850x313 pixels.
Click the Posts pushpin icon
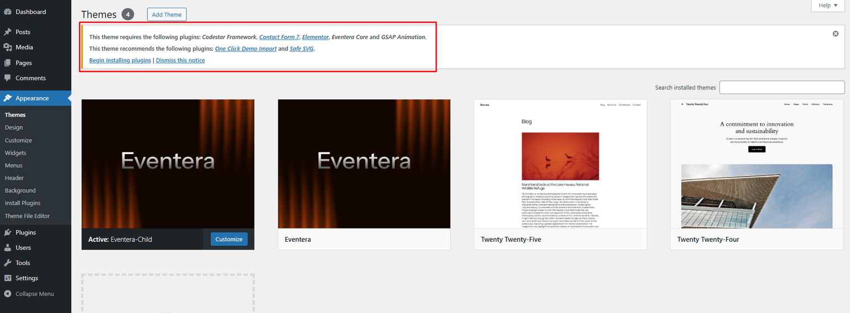pyautogui.click(x=8, y=32)
